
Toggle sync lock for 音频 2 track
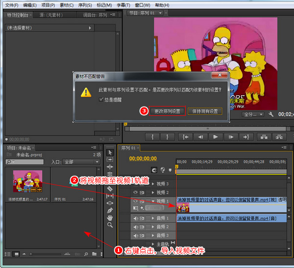coord(142,227)
